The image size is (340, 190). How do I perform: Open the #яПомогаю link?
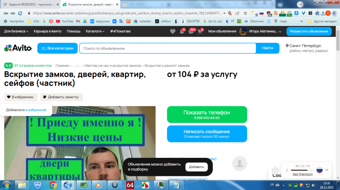coord(120,31)
